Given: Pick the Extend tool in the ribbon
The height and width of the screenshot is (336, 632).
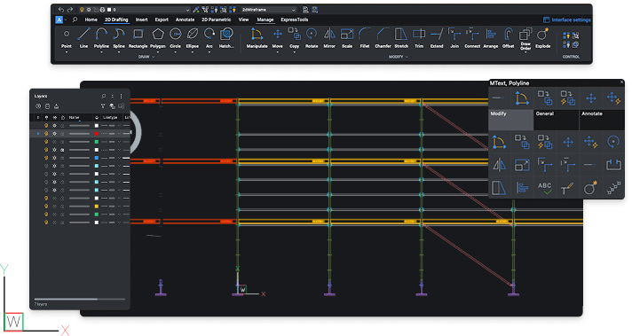Looking at the screenshot, I should pyautogui.click(x=437, y=38).
